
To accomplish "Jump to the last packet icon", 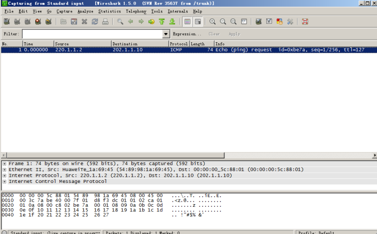I will (172, 22).
